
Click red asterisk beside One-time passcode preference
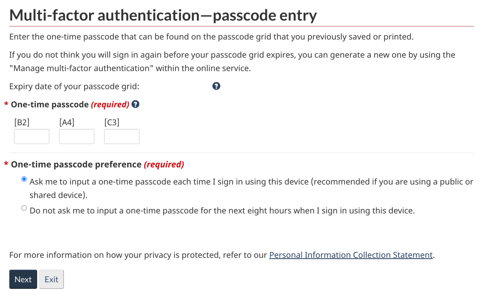6,164
